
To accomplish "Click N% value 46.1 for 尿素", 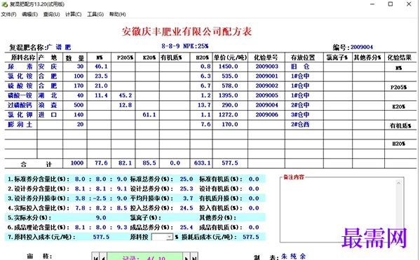I will 101,67.
